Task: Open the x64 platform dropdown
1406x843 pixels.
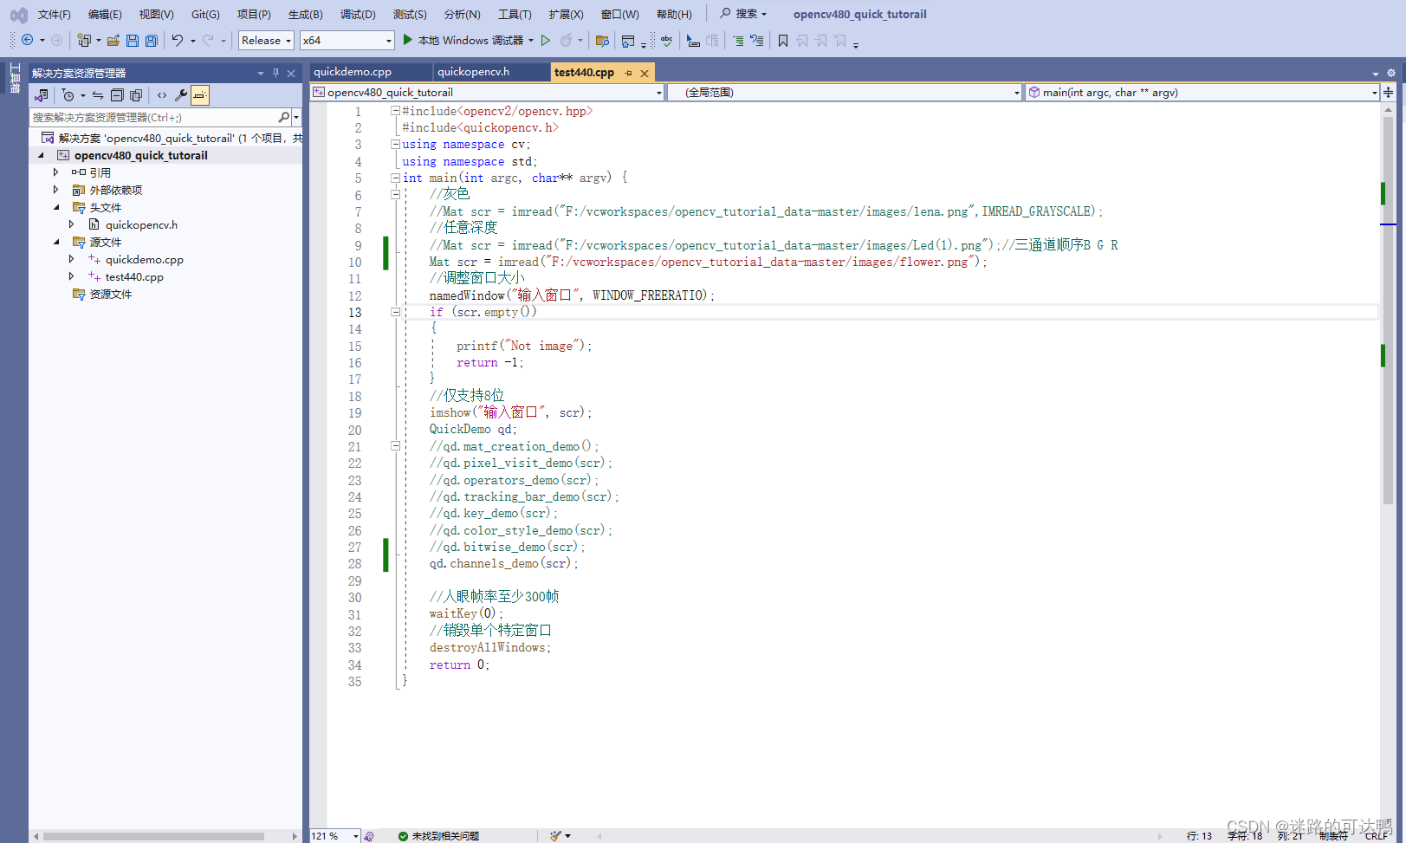Action: (x=347, y=41)
